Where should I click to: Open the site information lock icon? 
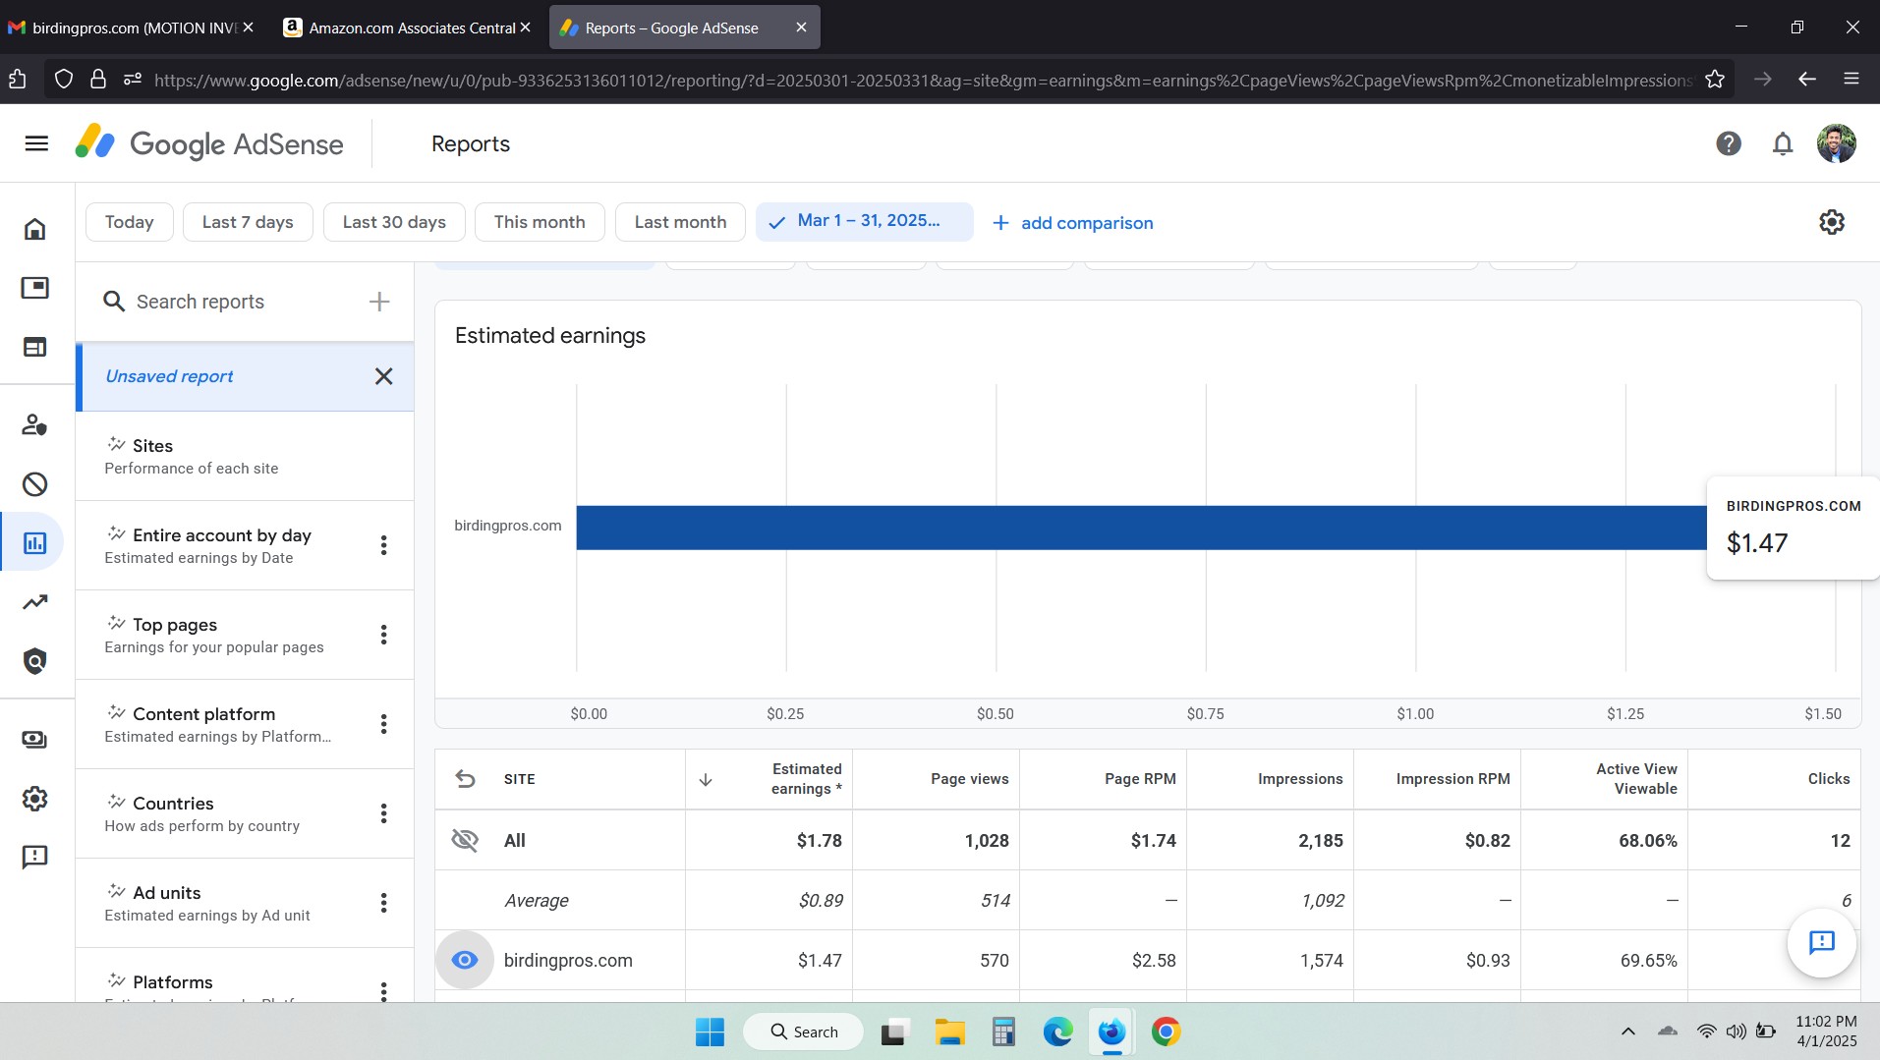[x=98, y=80]
